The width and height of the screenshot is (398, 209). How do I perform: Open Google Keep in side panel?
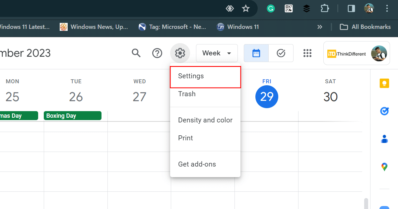(384, 84)
